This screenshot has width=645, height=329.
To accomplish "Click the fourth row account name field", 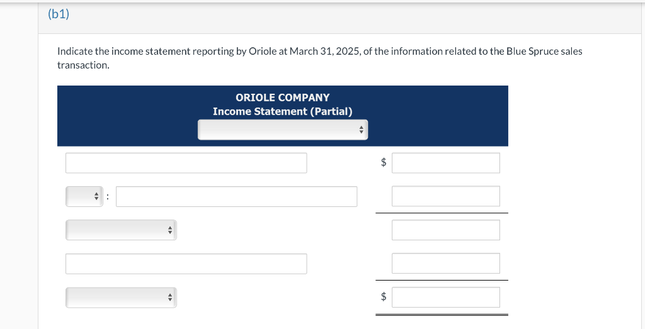I will pos(186,264).
